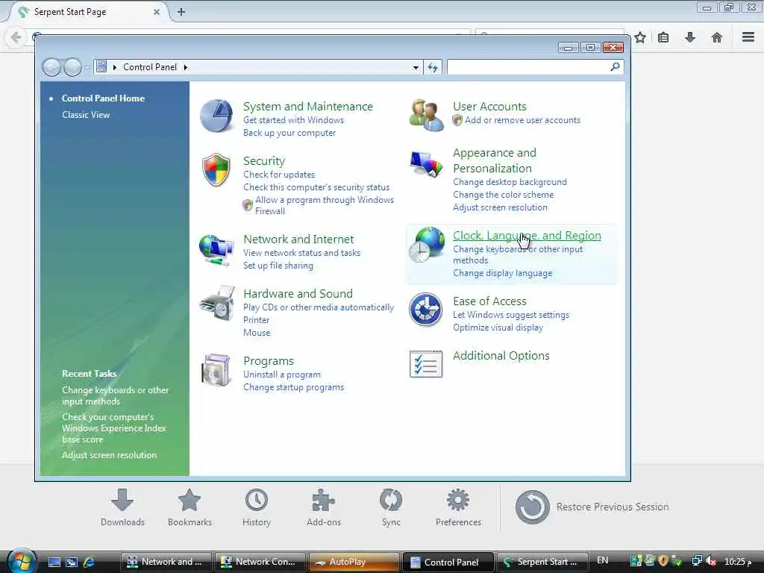The width and height of the screenshot is (764, 573).
Task: Click the muted volume tray icon
Action: pyautogui.click(x=711, y=561)
